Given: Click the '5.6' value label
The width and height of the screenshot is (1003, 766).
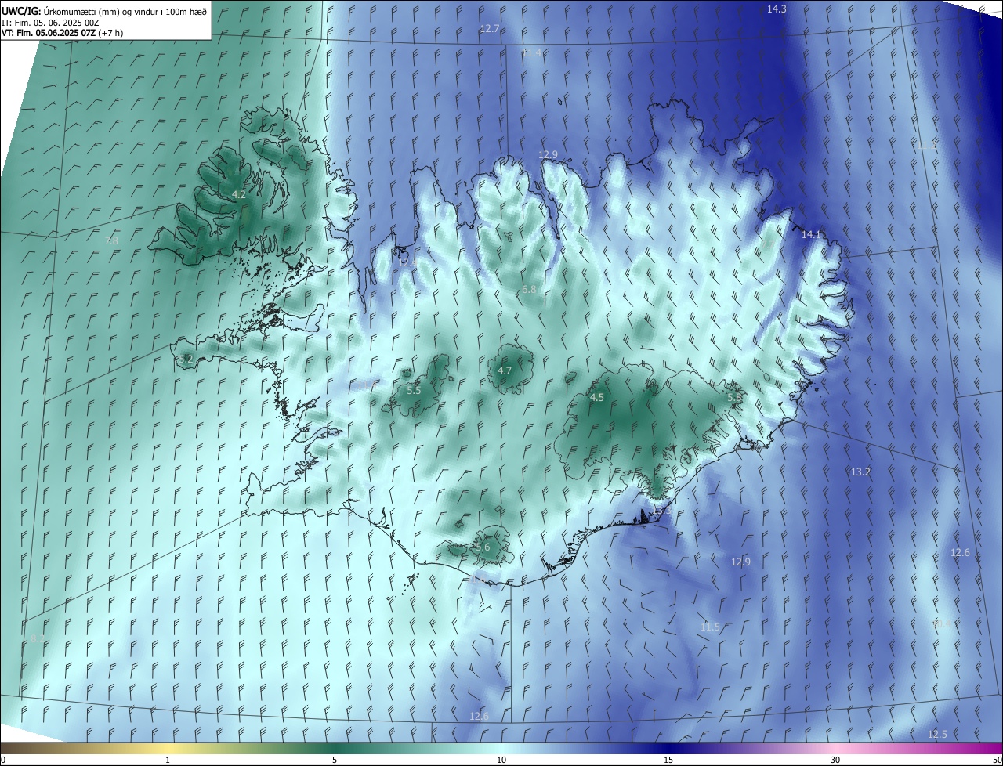Looking at the screenshot, I should pos(483,547).
